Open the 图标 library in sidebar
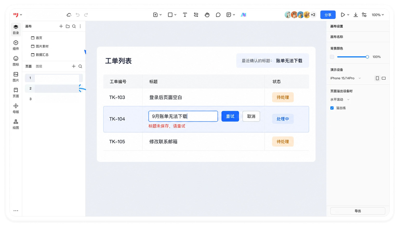This screenshot has width=399, height=227. (16, 61)
